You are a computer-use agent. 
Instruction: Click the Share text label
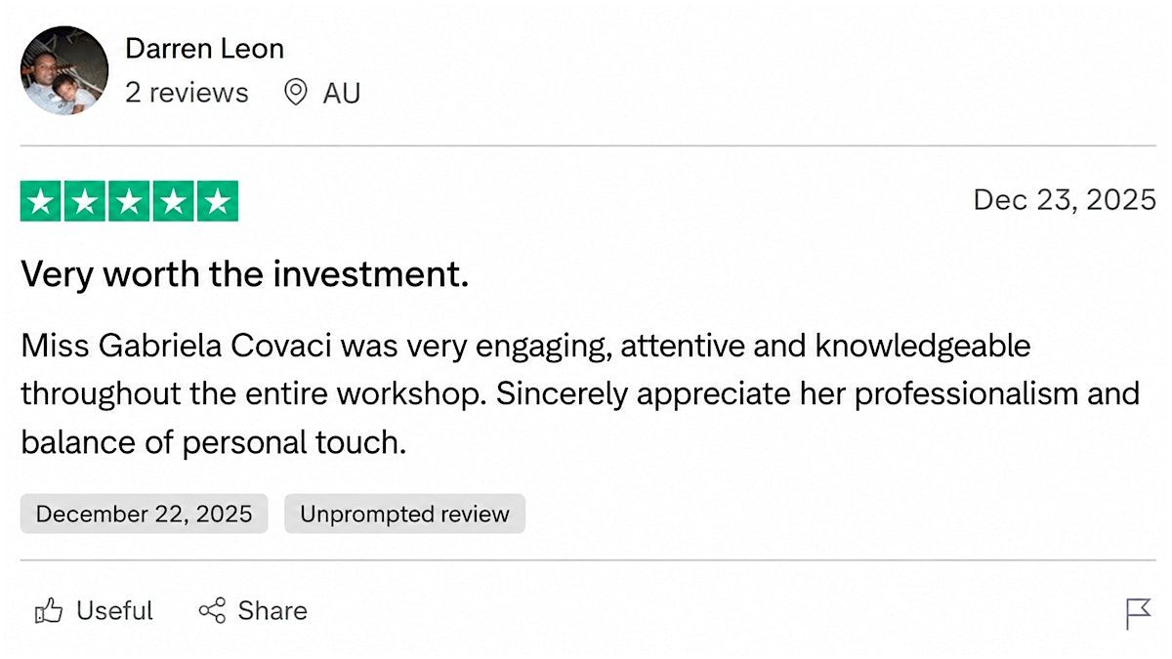point(272,611)
